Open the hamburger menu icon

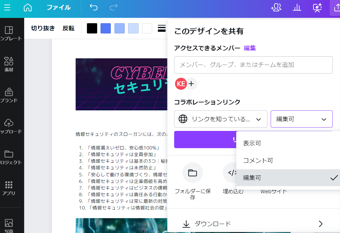point(7,7)
